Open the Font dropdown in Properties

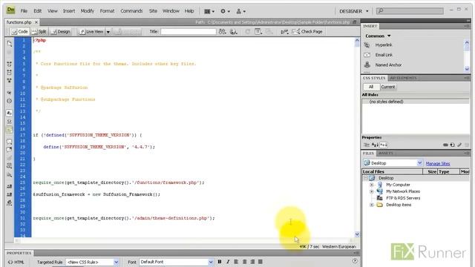(x=177, y=262)
